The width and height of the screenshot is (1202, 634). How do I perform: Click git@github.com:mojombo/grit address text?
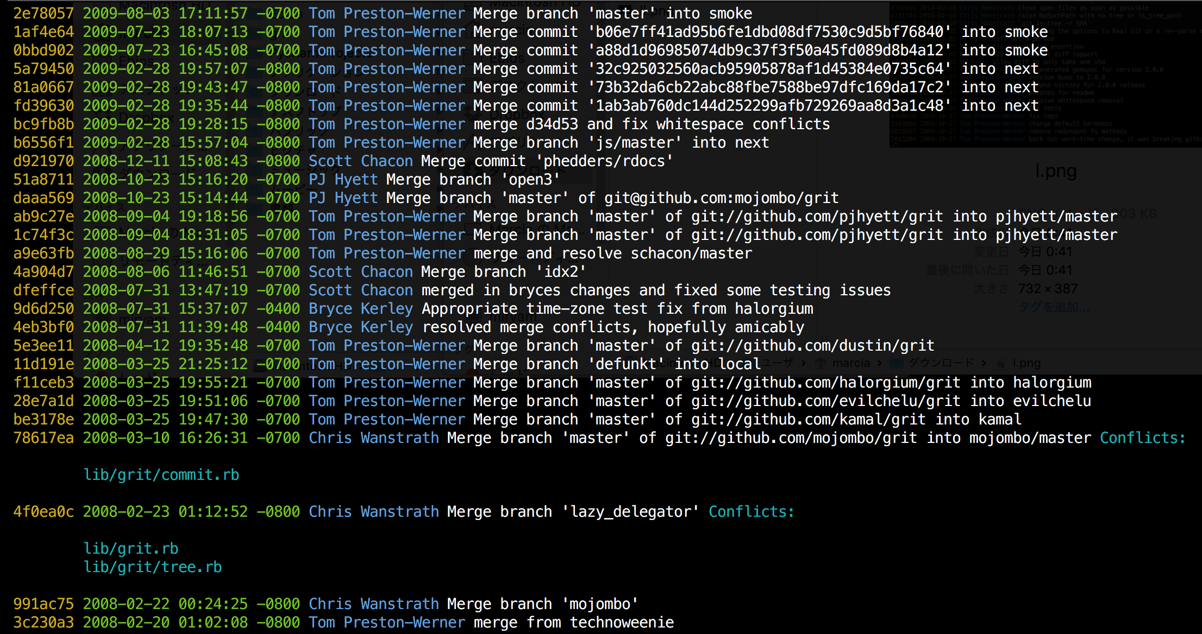(721, 198)
